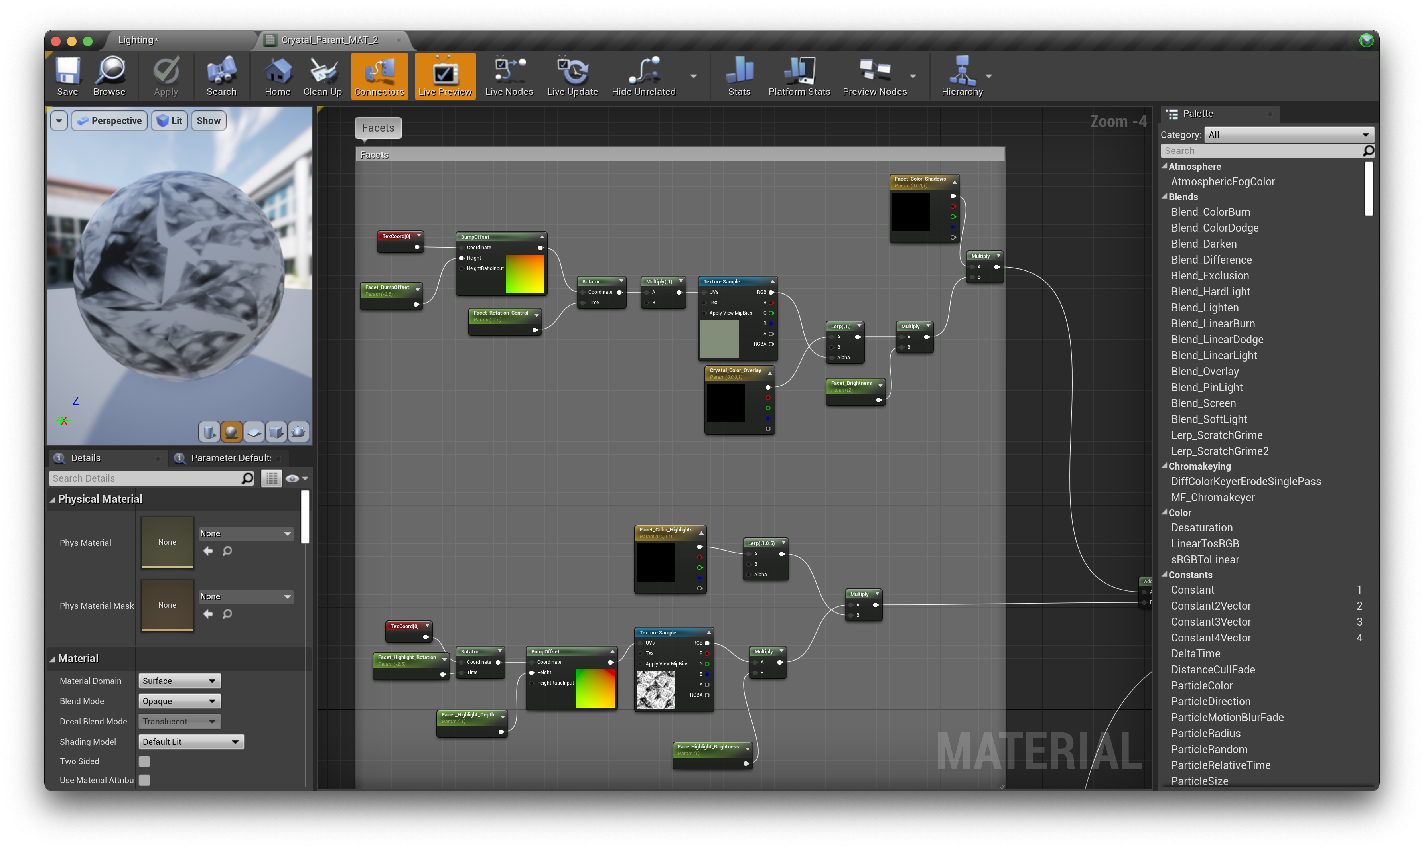Click the Facet_Color_Shadows black color preview
The width and height of the screenshot is (1424, 850).
(x=911, y=212)
